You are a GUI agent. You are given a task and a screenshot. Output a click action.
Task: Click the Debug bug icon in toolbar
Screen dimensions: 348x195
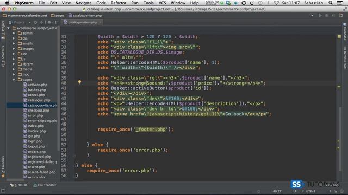(327, 16)
